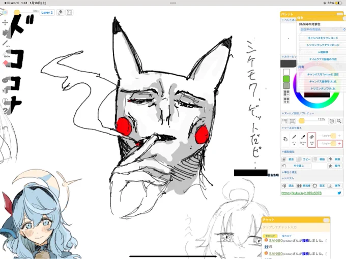
Task: Open the kuku.lu room link
Action: 301,193
